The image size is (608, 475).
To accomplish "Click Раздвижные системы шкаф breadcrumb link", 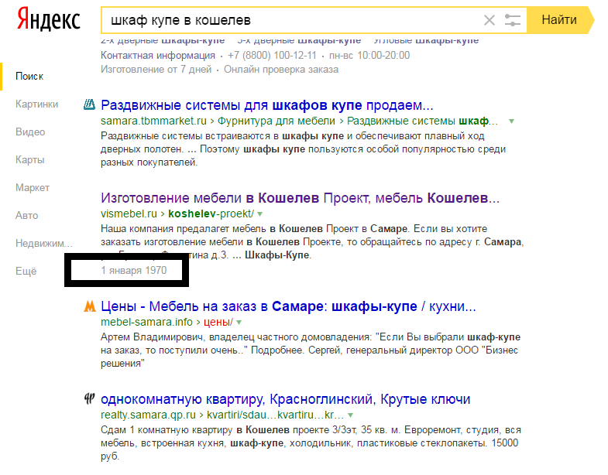I will tap(422, 121).
